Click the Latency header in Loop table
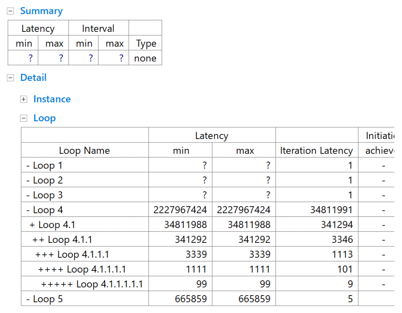402x313 pixels. [212, 136]
